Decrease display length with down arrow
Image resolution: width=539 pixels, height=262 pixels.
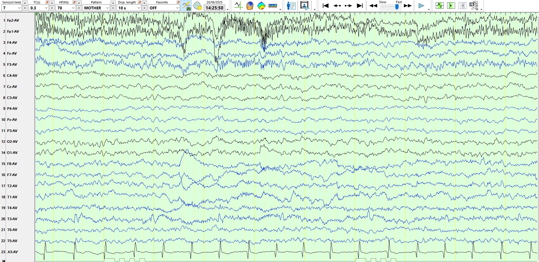click(x=144, y=8)
